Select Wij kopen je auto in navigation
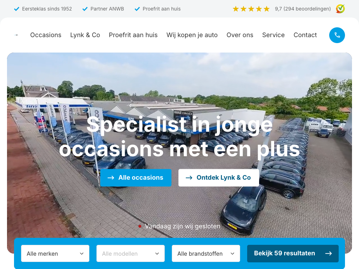Screen dimensions: 359x269 pyautogui.click(x=192, y=35)
